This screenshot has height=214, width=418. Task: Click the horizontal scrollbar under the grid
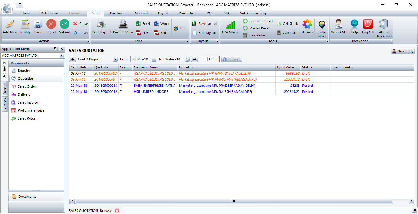coord(234,201)
